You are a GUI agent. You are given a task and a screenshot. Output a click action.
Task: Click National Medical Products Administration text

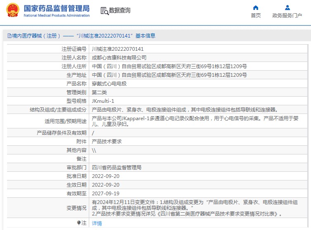click(x=57, y=15)
